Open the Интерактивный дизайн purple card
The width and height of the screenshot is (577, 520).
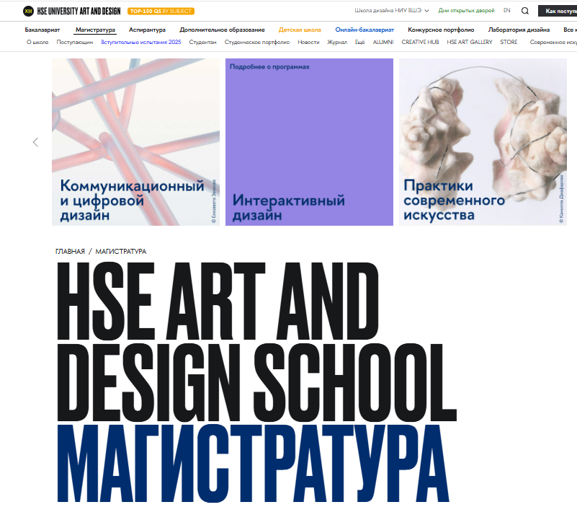click(x=309, y=142)
